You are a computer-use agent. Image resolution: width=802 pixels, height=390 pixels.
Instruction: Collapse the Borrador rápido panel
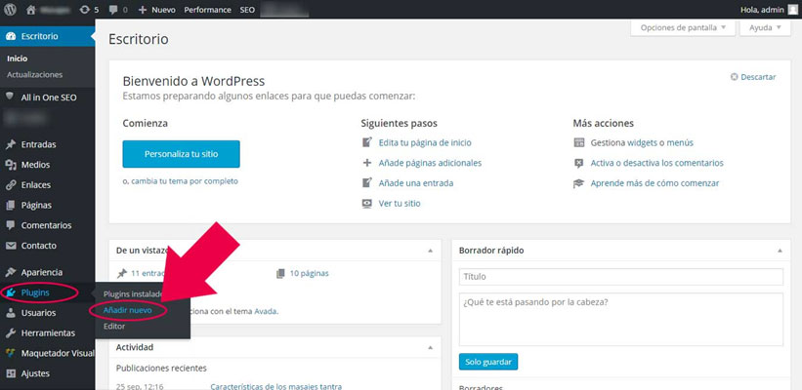(780, 251)
